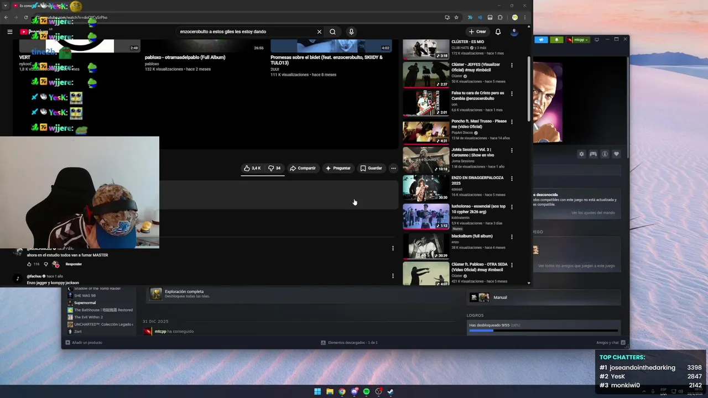This screenshot has height=398, width=708.
Task: Open options for Falsa tu cara de Cristo
Action: coord(512,94)
